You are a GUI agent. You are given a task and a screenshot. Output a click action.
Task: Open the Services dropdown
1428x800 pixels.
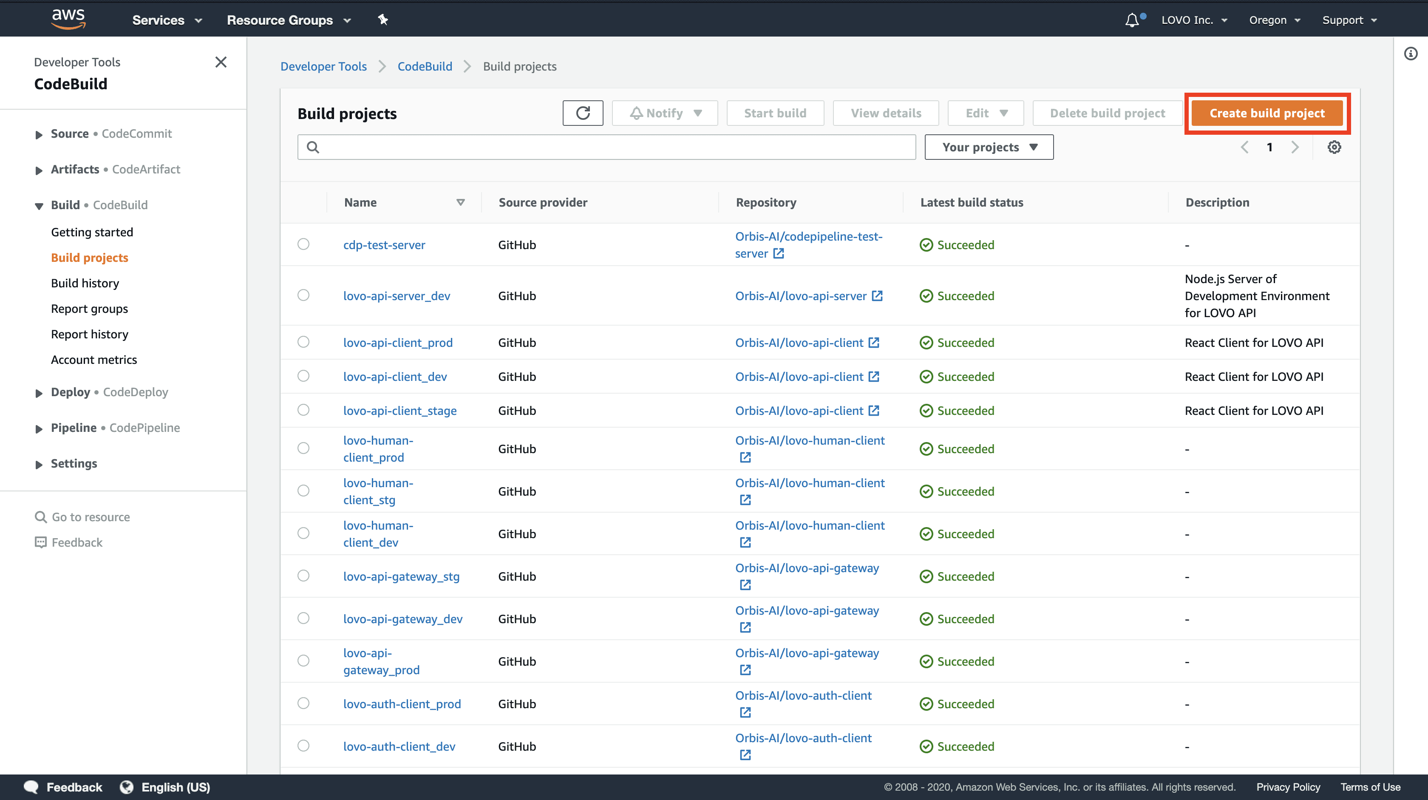(x=167, y=20)
